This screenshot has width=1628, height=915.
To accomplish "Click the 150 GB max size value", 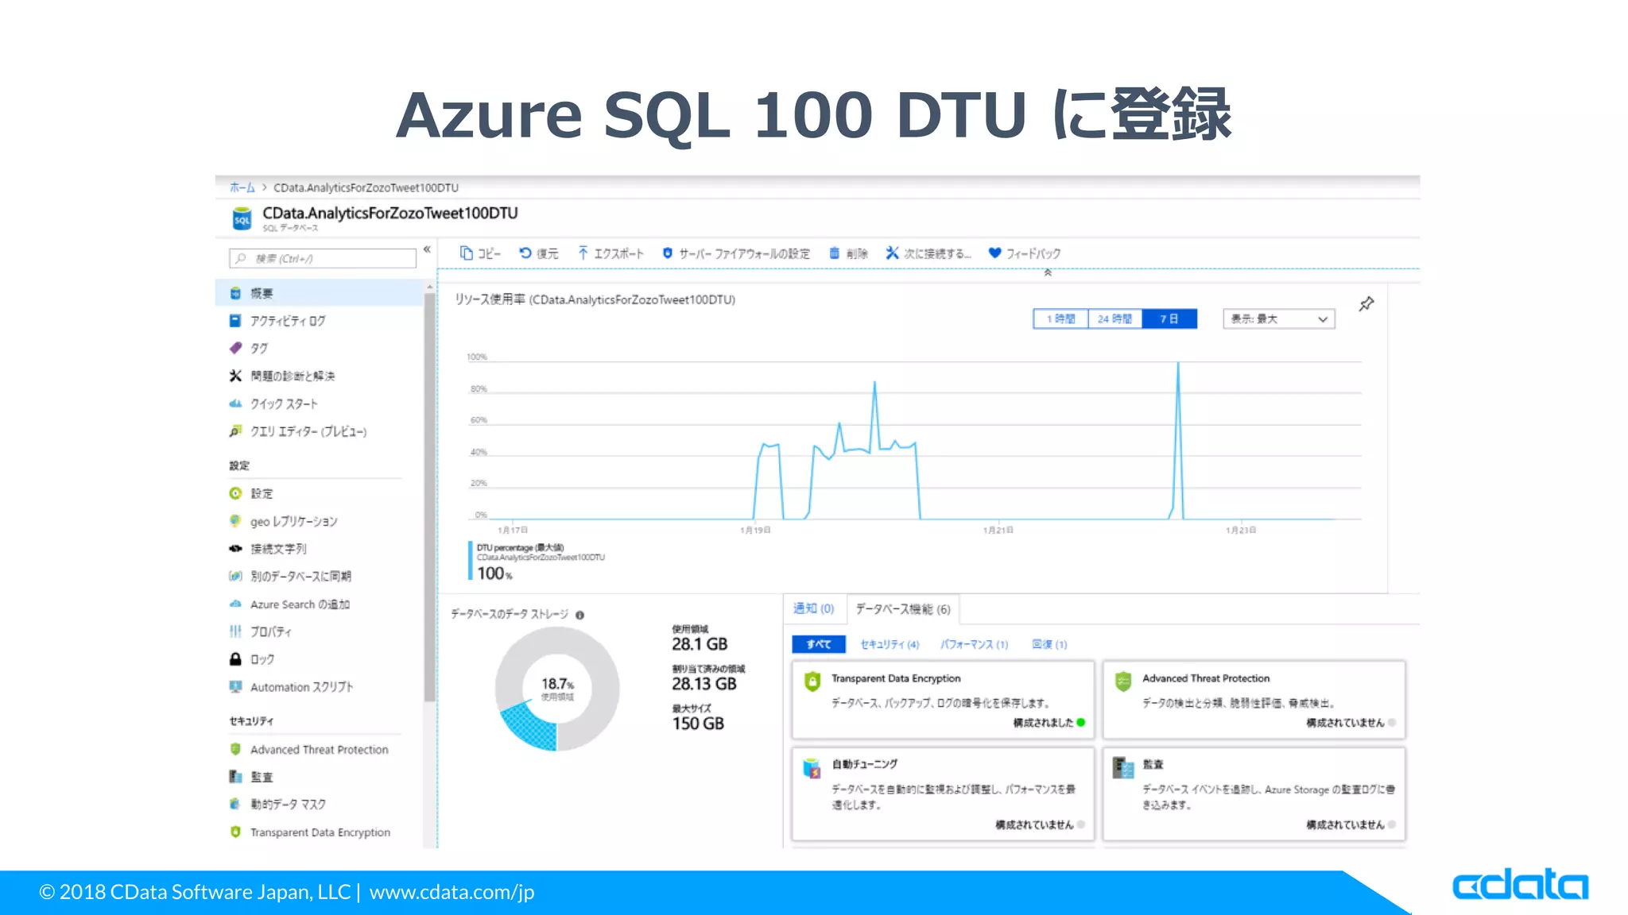I will (698, 724).
